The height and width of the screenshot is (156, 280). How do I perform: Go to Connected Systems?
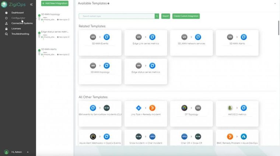(x=22, y=23)
